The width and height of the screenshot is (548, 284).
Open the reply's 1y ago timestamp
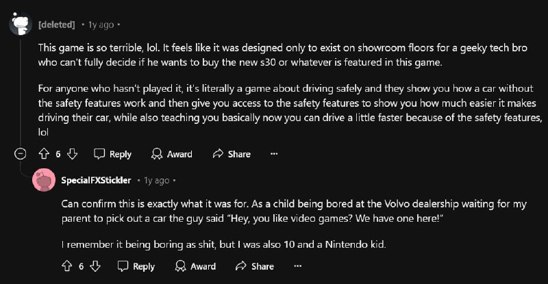pyautogui.click(x=156, y=181)
